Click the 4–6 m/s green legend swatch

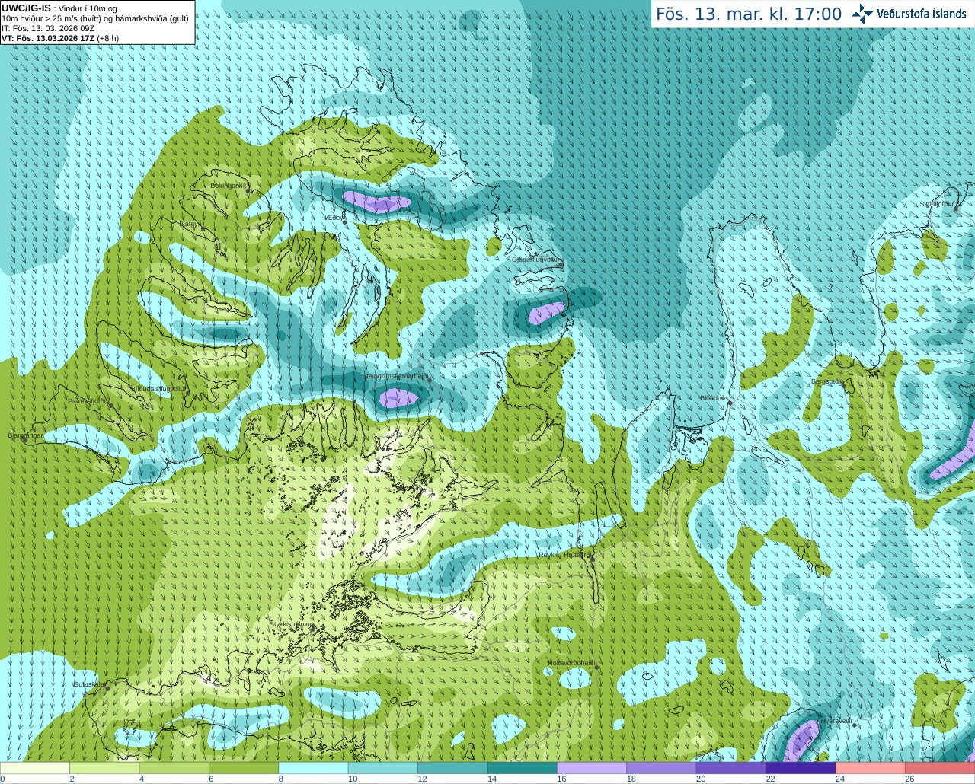click(174, 768)
